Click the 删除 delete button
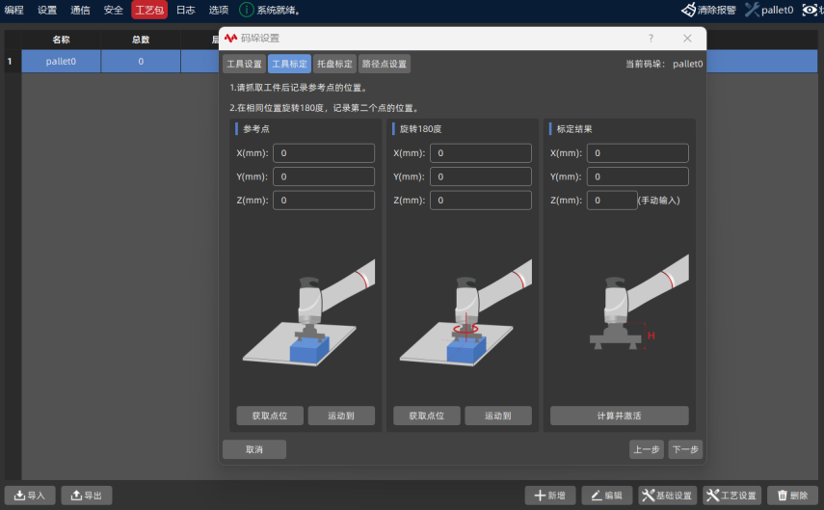Screen dimensions: 824x510 793,496
